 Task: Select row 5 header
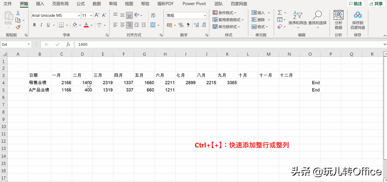click(x=4, y=90)
